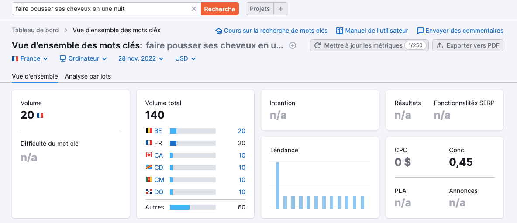Click the CPC value 0 $
Image resolution: width=517 pixels, height=223 pixels.
pos(403,162)
